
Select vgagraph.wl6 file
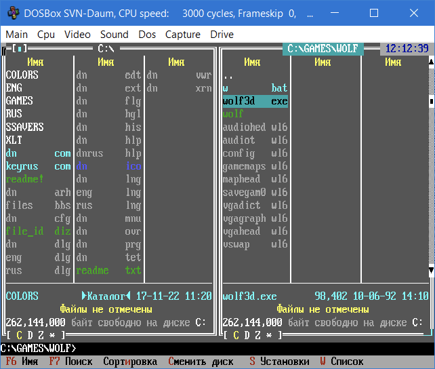[x=255, y=218]
